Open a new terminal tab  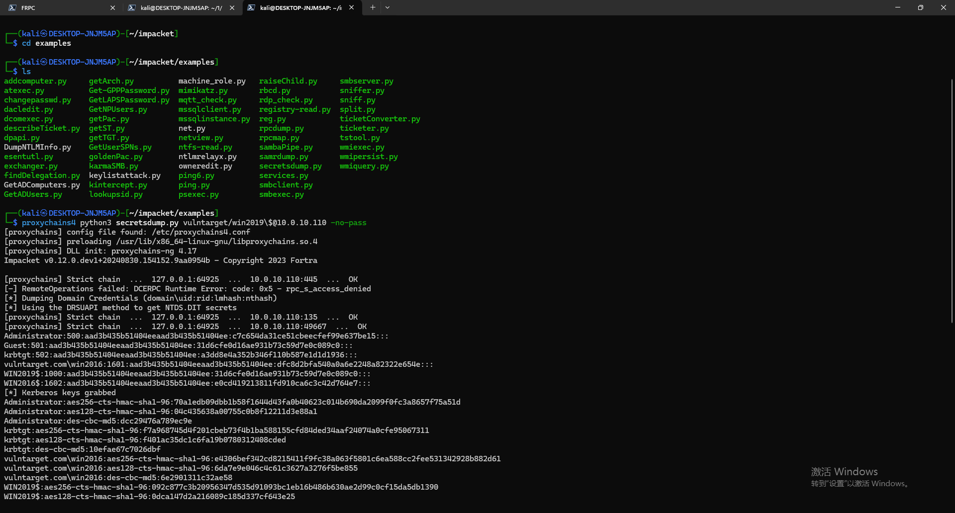coord(373,7)
